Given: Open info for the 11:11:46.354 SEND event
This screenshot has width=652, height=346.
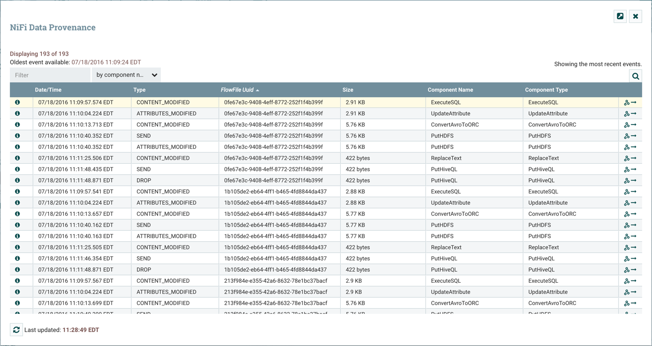Looking at the screenshot, I should pos(17,259).
